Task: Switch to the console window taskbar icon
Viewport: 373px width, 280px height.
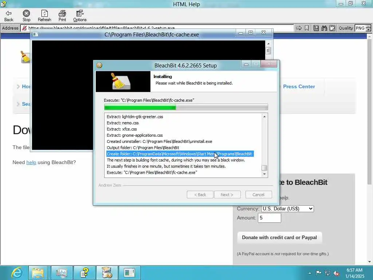Action: [129, 273]
